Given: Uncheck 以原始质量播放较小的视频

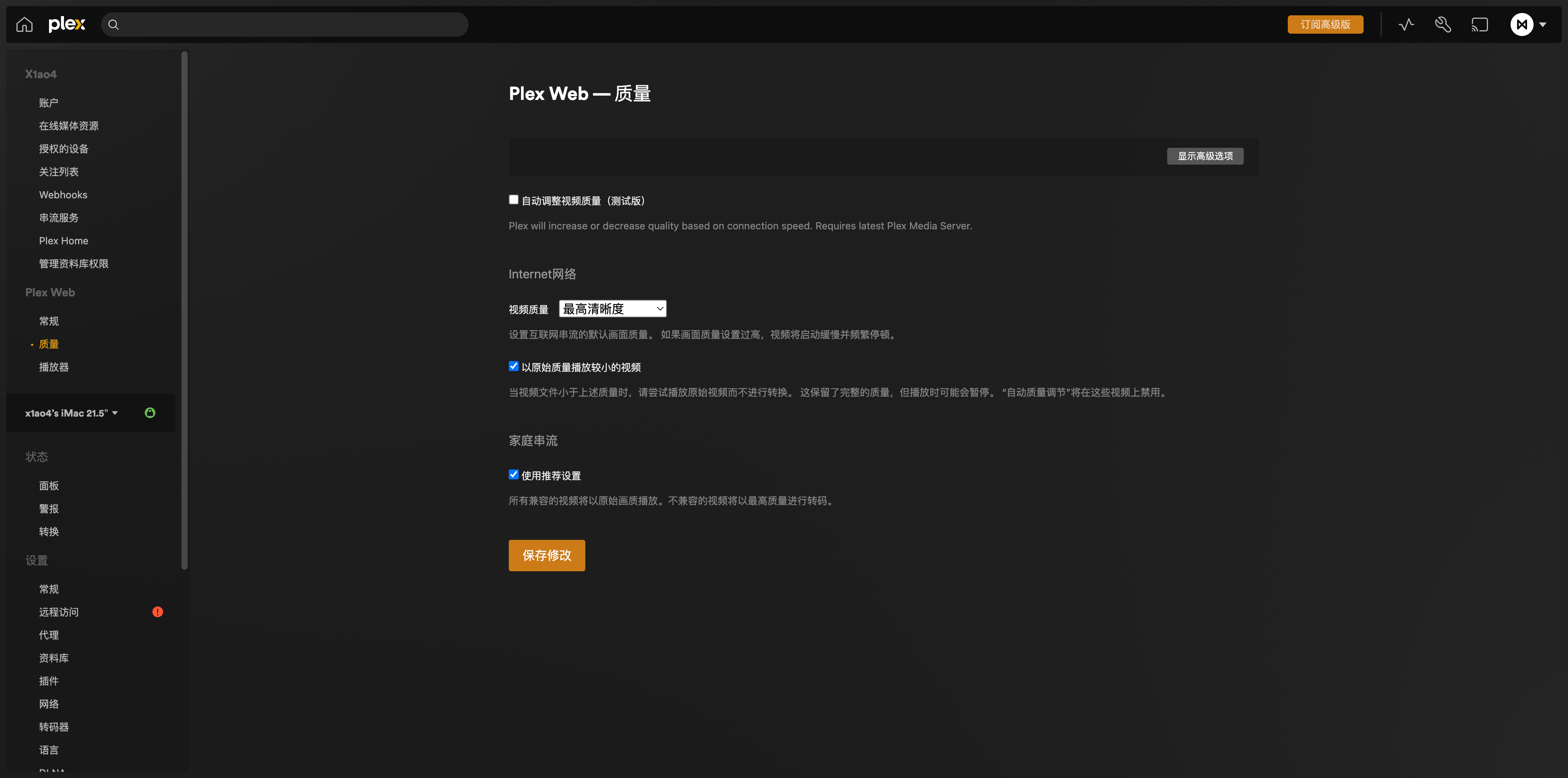Looking at the screenshot, I should coord(514,366).
